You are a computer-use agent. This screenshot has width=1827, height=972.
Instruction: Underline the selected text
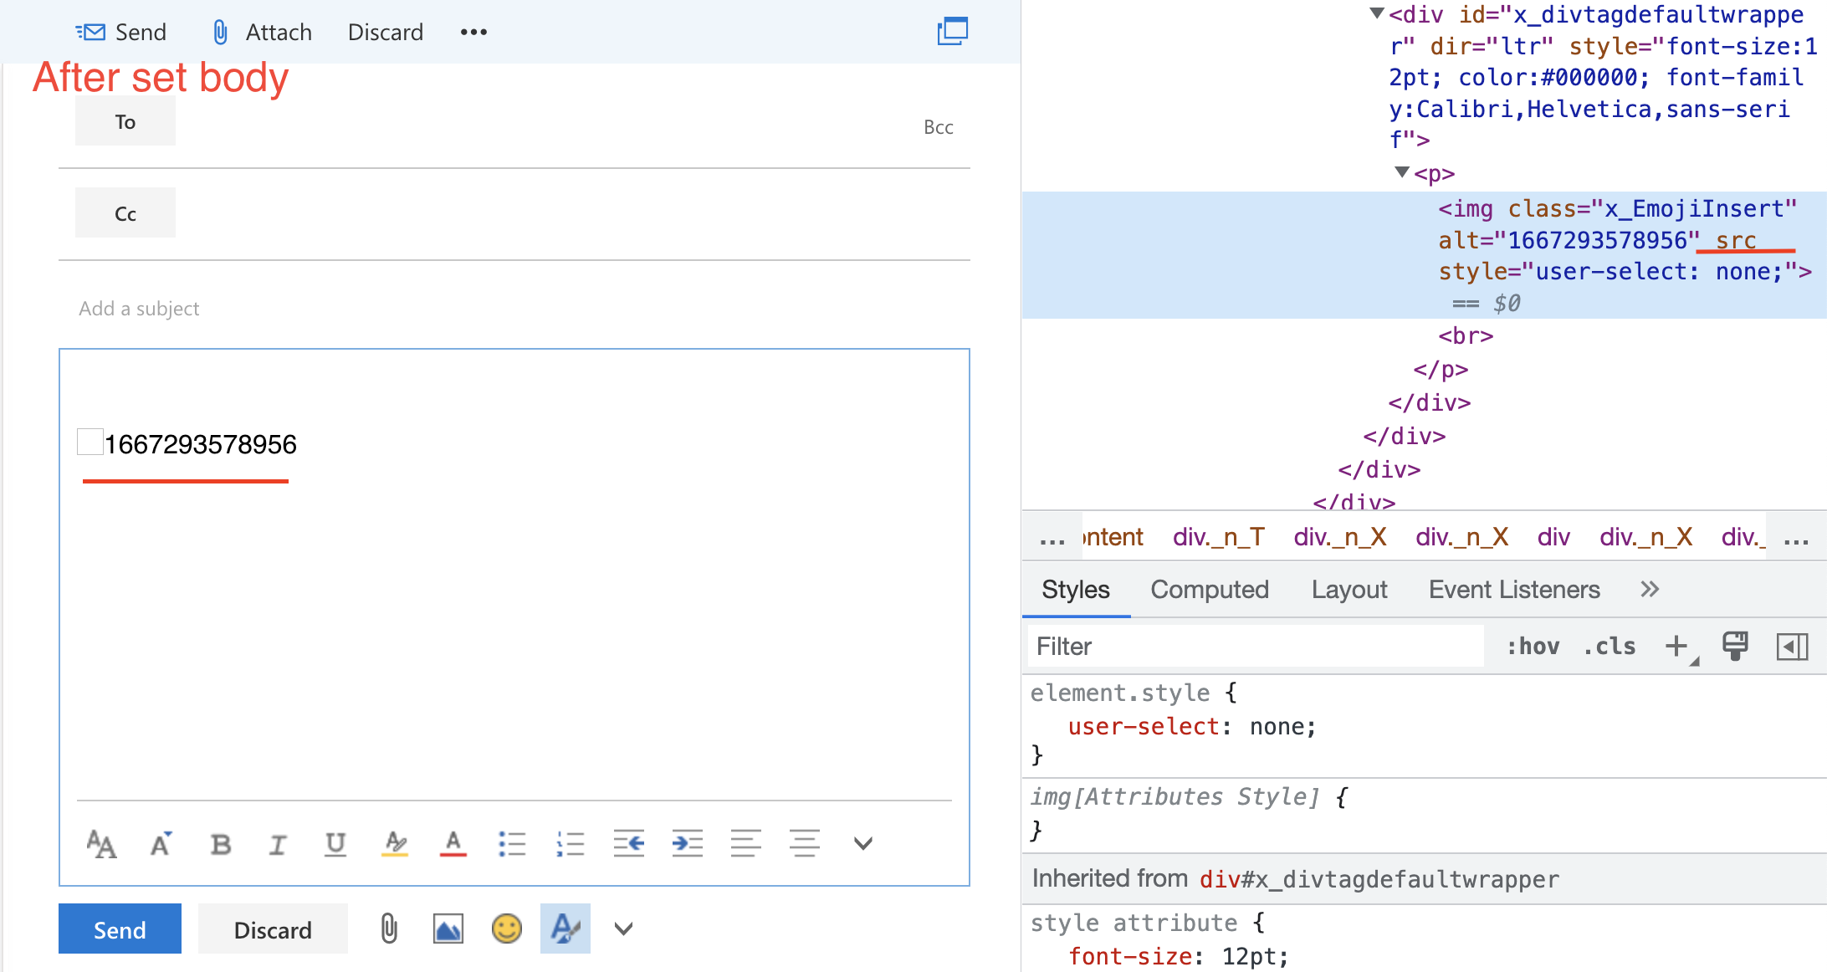point(335,843)
